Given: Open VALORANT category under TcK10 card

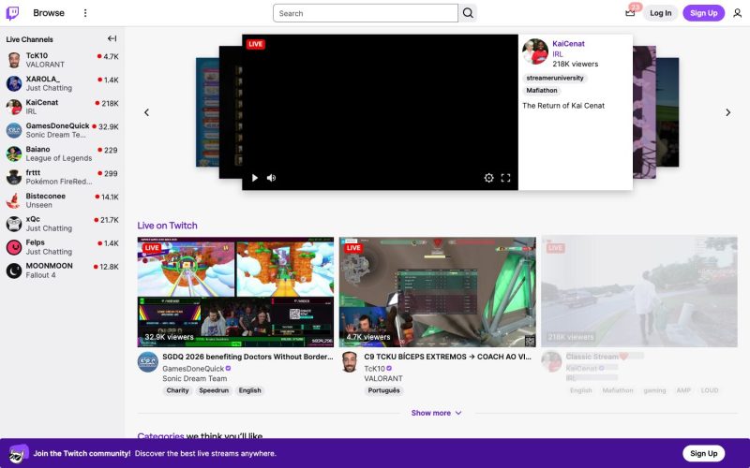Looking at the screenshot, I should tap(383, 379).
